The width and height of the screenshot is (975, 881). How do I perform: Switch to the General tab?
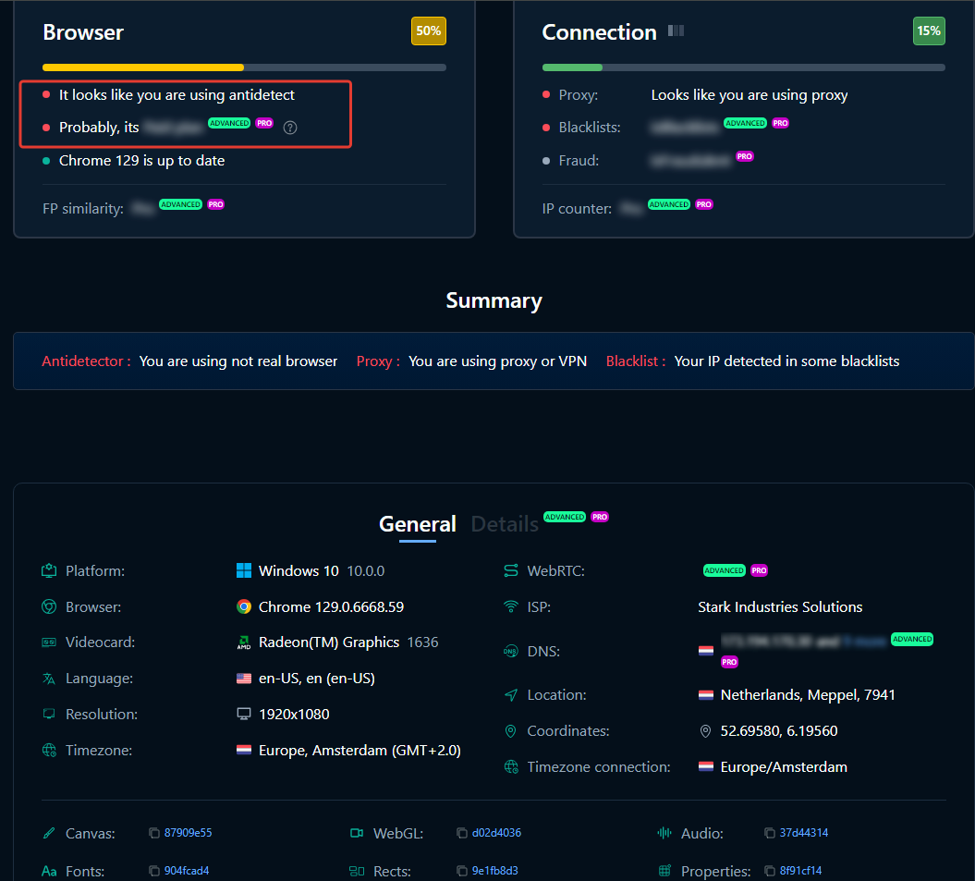[417, 524]
